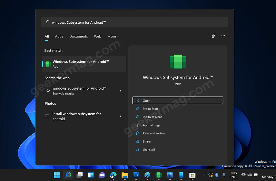Click the photo result thumbnail

[x=48, y=116]
